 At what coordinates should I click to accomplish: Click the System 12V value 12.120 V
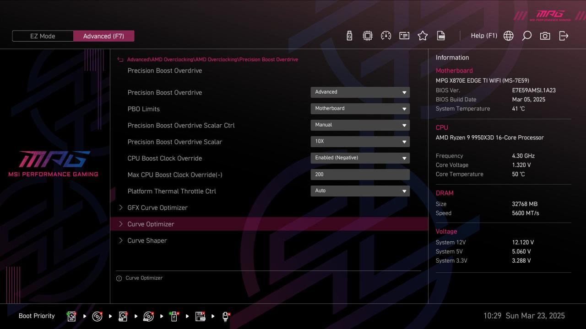tap(523, 243)
